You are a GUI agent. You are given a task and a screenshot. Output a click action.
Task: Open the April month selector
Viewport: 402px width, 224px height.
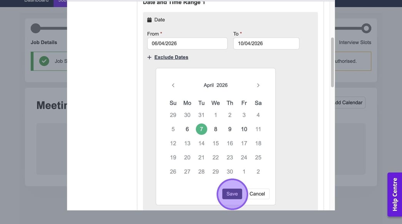(209, 85)
